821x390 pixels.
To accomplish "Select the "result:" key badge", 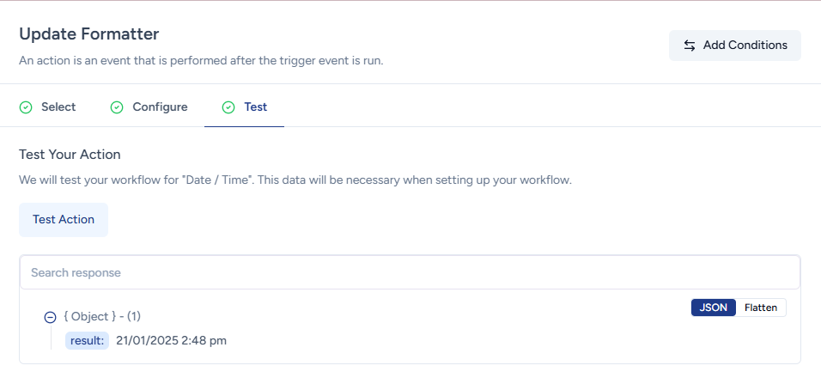I will (88, 341).
